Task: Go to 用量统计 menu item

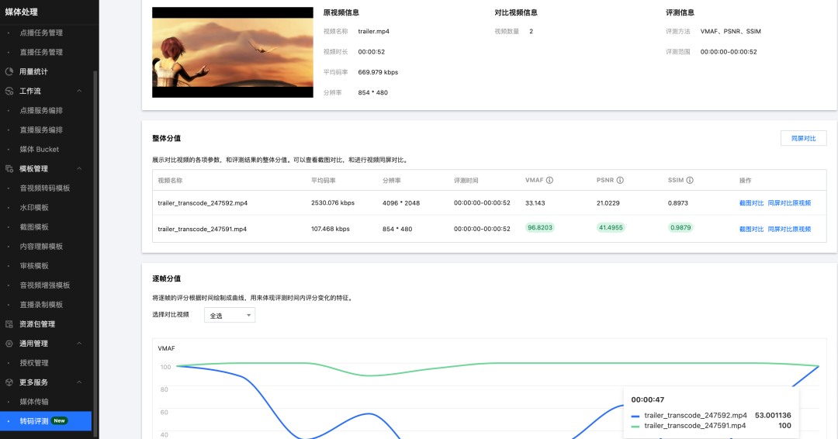Action: [x=33, y=71]
